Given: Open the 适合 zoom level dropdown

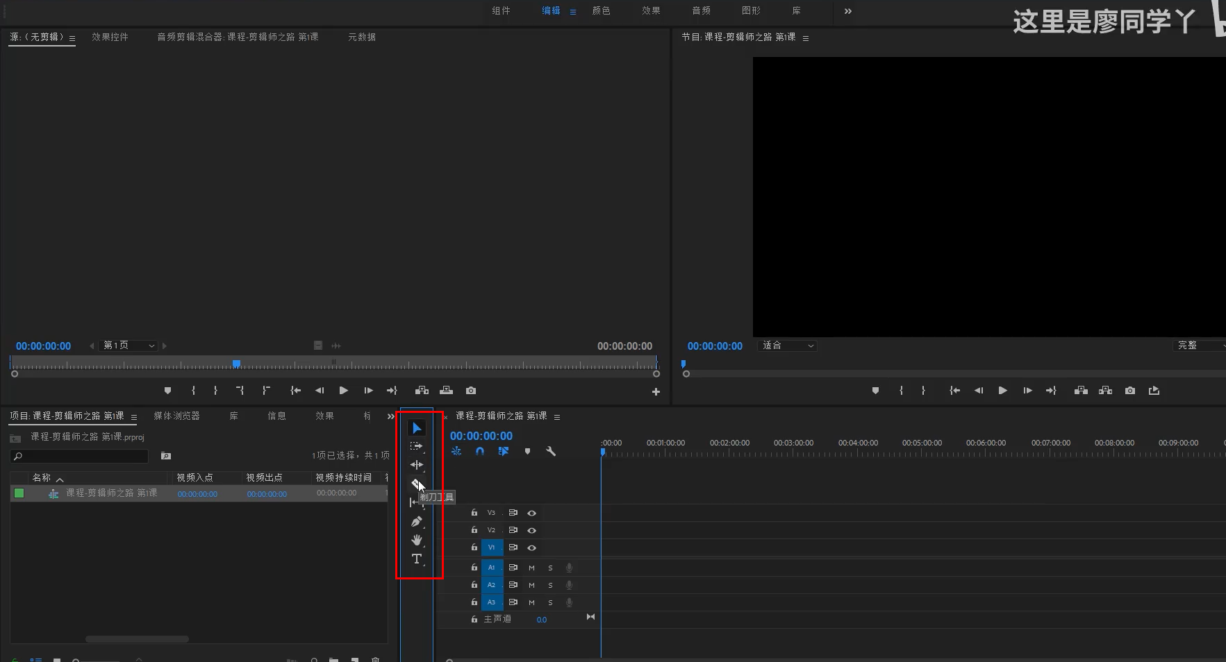Looking at the screenshot, I should pos(787,346).
